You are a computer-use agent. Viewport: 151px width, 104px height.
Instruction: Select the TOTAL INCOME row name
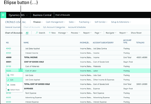point(31,57)
